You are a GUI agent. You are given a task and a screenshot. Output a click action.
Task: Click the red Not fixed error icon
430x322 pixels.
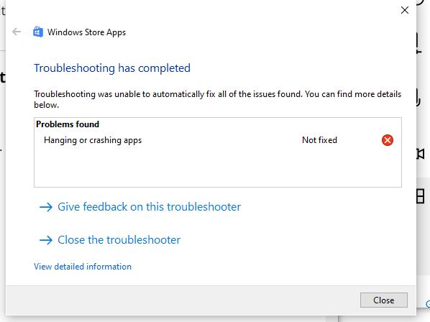pyautogui.click(x=388, y=140)
